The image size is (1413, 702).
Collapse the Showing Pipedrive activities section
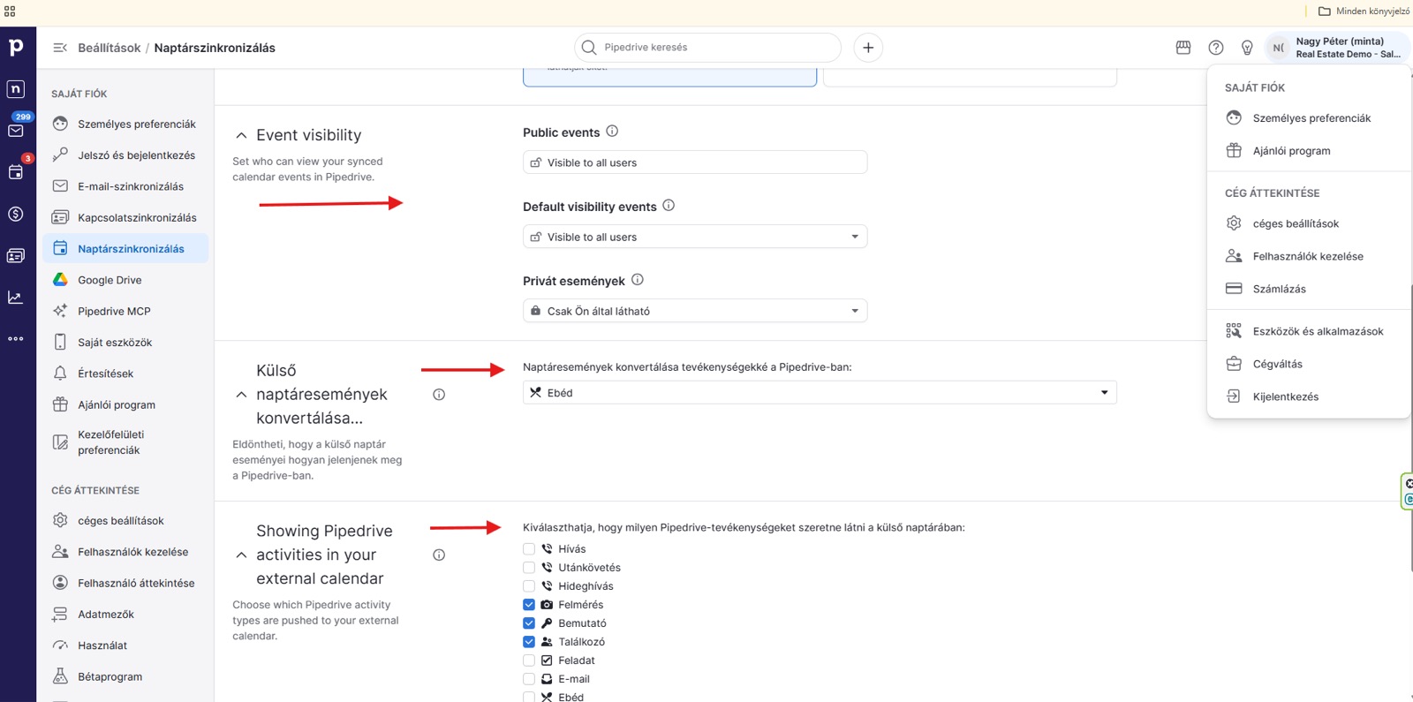[x=241, y=555]
